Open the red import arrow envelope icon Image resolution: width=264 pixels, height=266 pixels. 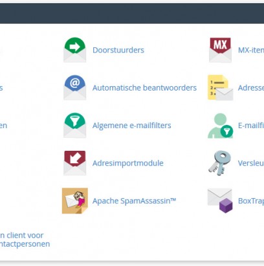(74, 163)
